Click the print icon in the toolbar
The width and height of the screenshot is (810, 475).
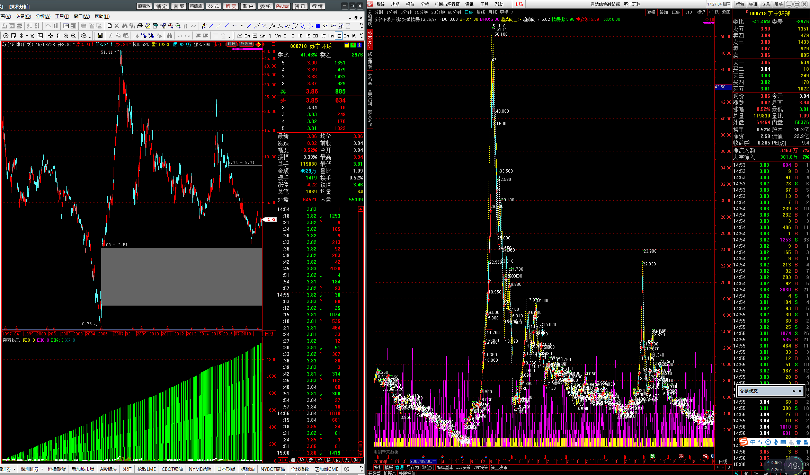click(140, 26)
